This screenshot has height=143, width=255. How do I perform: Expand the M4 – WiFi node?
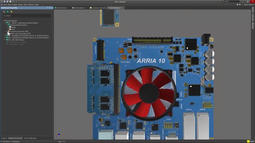point(5,40)
